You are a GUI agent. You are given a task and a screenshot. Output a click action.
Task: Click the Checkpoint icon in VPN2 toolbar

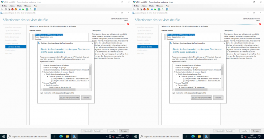(x=27, y=10)
